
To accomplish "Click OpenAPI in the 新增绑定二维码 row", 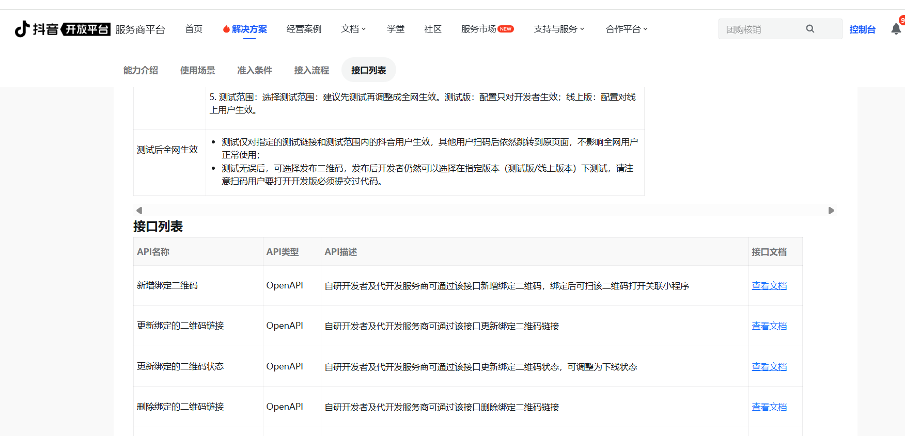I will tap(285, 285).
